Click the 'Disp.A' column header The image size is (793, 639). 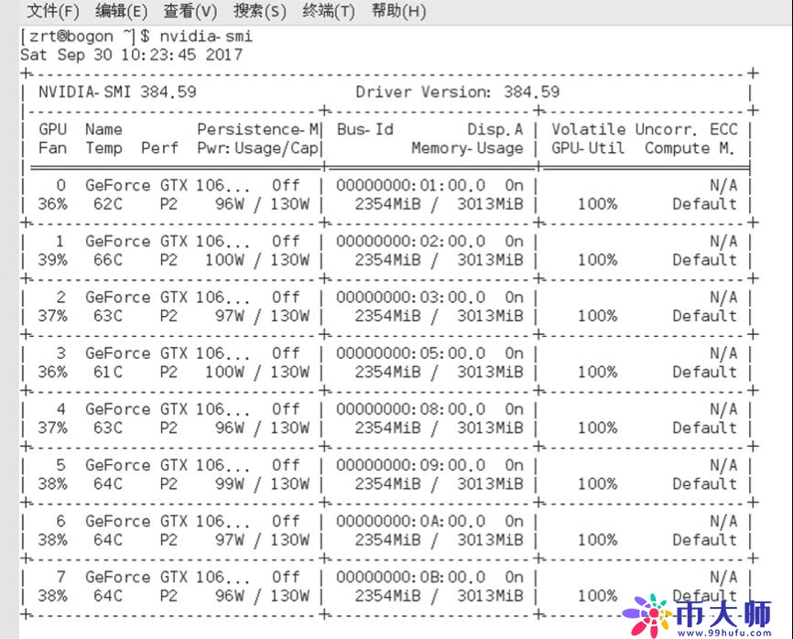coord(495,129)
